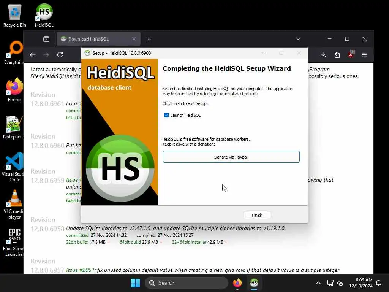The image size is (389, 292).
Task: Click the Firefox taskbar icon
Action: pos(237,283)
